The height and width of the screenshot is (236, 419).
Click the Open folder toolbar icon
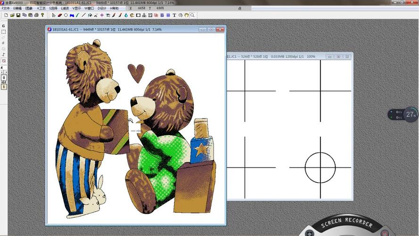(x=12, y=15)
